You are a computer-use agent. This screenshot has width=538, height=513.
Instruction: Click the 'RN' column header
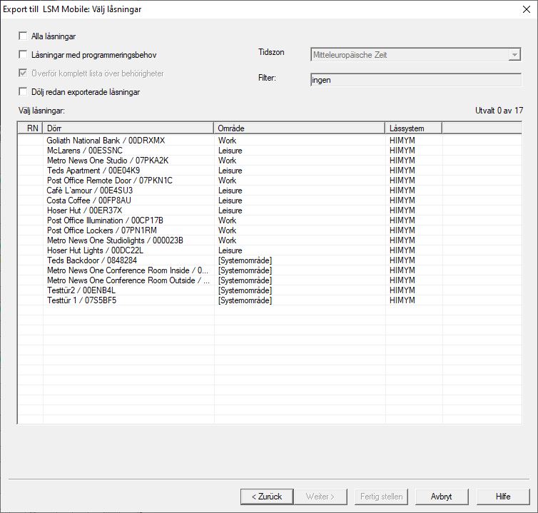[32, 128]
